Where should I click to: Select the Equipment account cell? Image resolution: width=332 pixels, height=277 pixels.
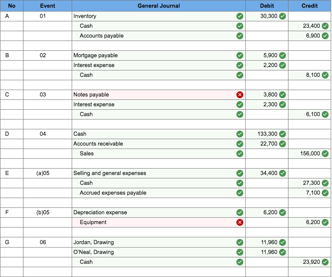(159, 222)
